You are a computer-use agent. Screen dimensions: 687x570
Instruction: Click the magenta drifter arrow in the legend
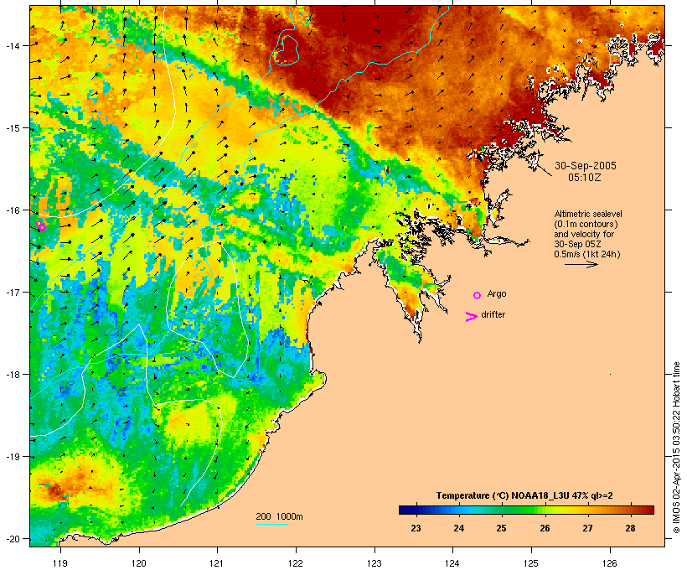471,317
